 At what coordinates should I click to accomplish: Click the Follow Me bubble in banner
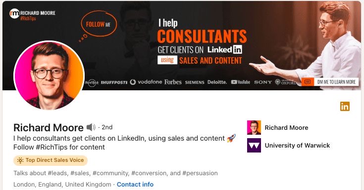pos(99,24)
